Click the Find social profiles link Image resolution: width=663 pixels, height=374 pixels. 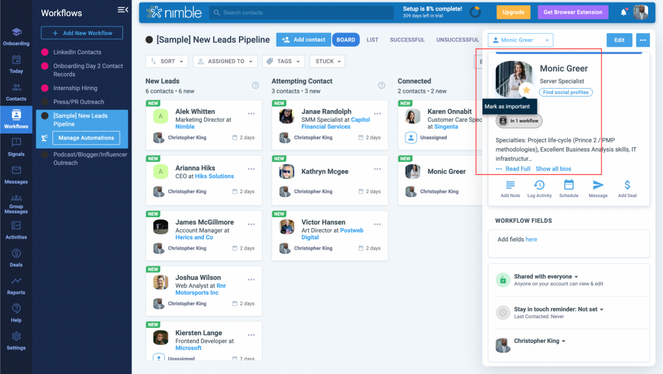(x=566, y=93)
